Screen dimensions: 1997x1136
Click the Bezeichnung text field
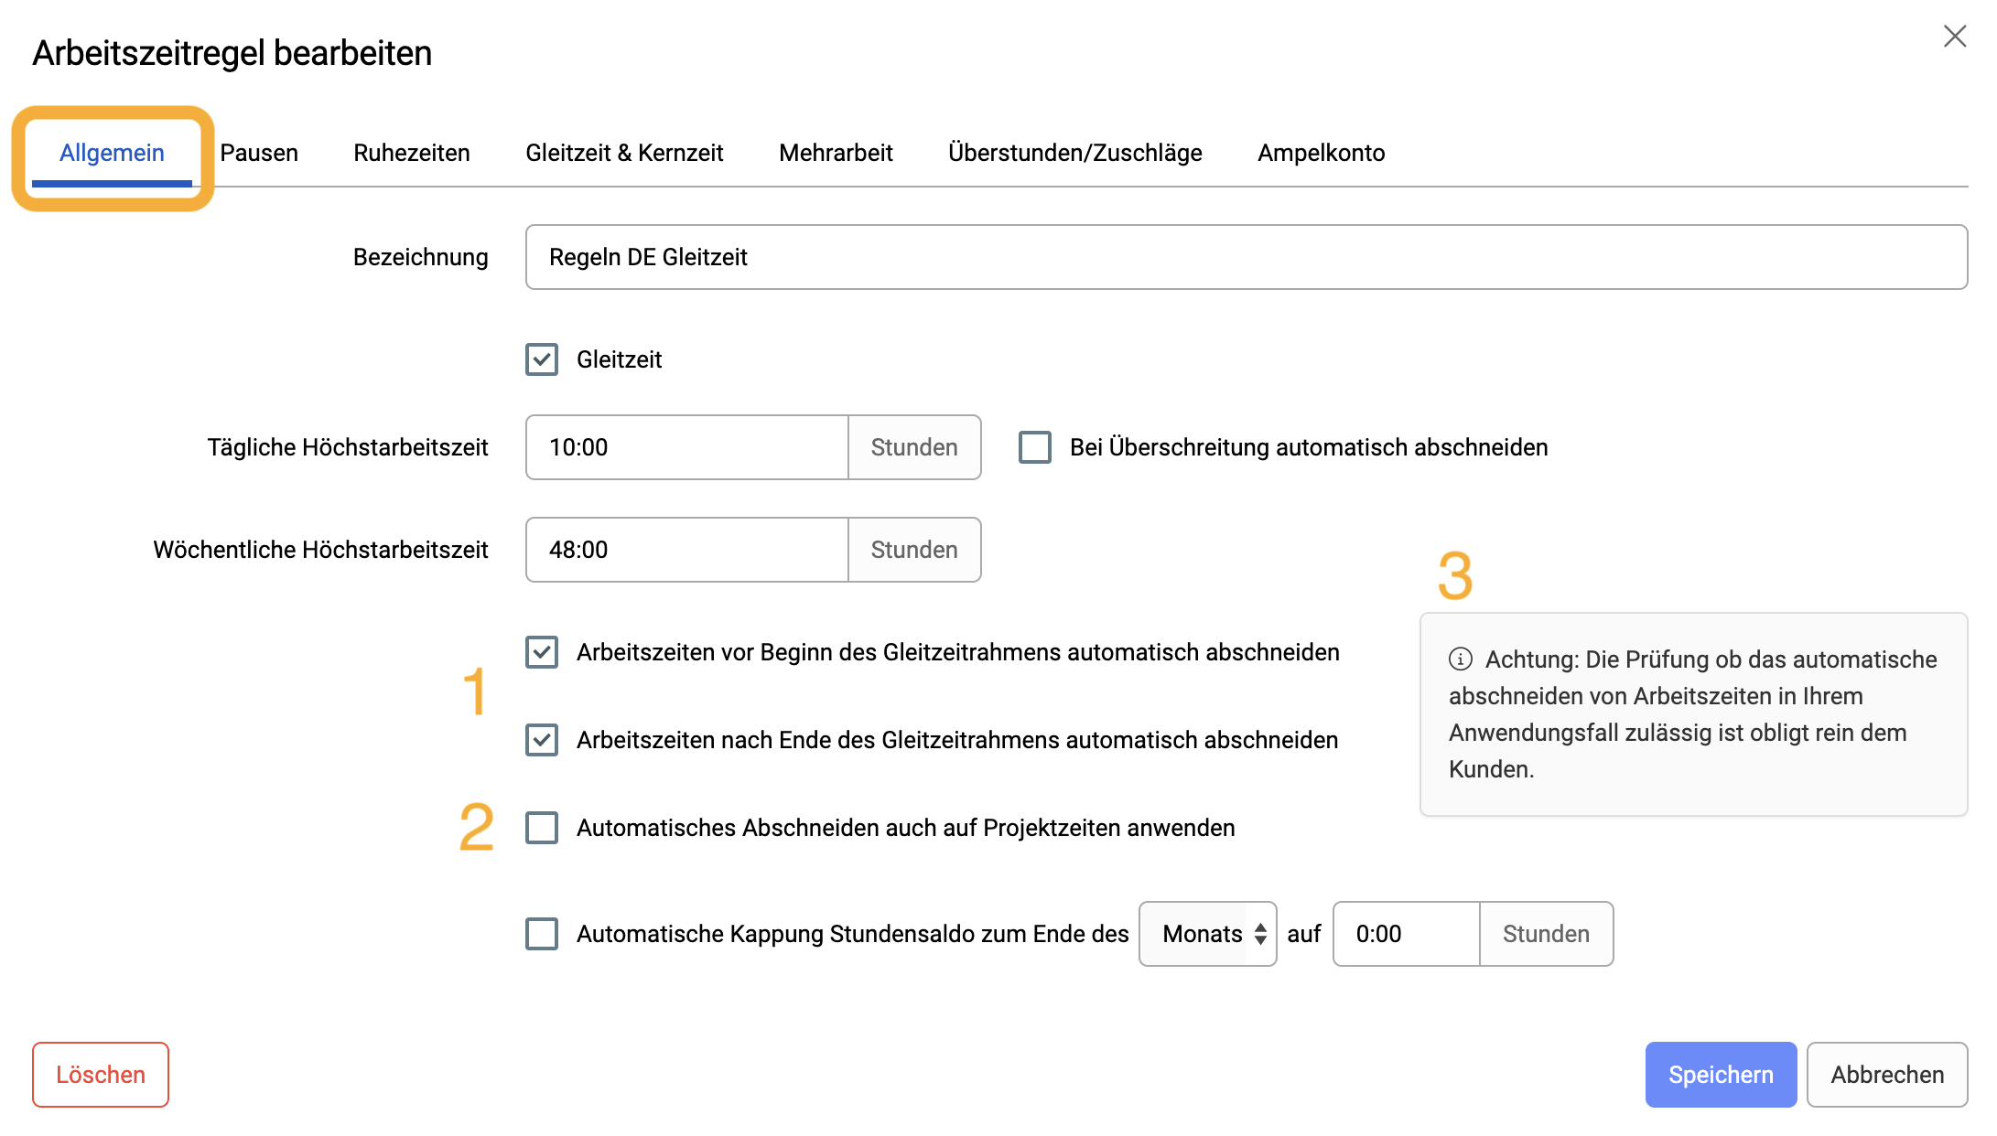[1247, 257]
